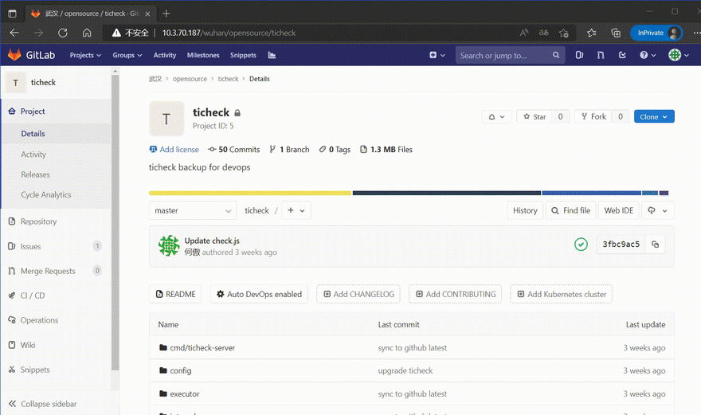Open Projects menu in navbar

pos(85,55)
